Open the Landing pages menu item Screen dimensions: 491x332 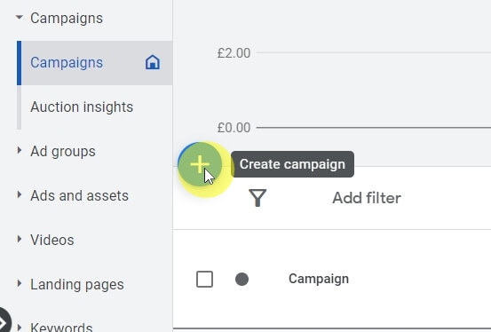click(77, 284)
